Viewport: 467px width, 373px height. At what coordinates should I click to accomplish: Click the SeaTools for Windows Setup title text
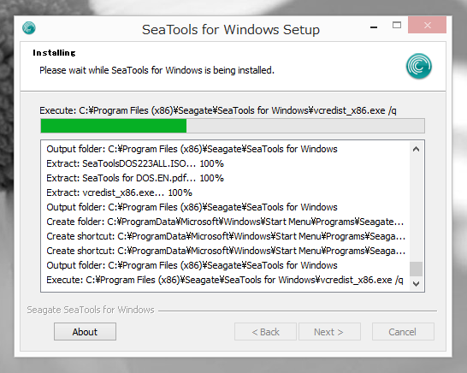click(231, 30)
